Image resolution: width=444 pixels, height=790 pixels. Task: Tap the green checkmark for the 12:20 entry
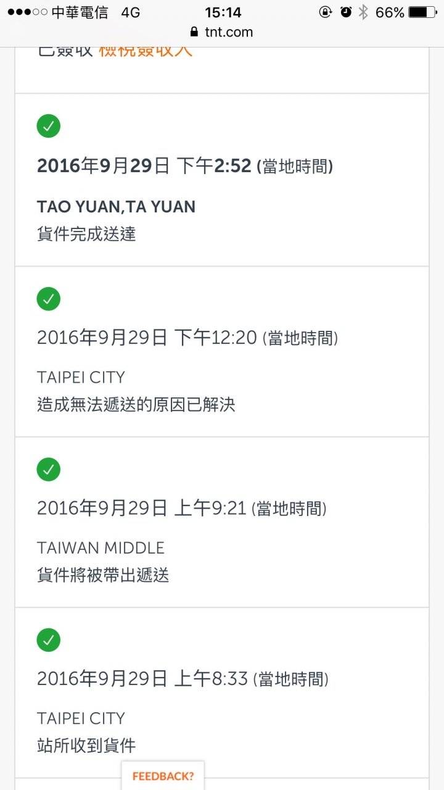click(49, 299)
